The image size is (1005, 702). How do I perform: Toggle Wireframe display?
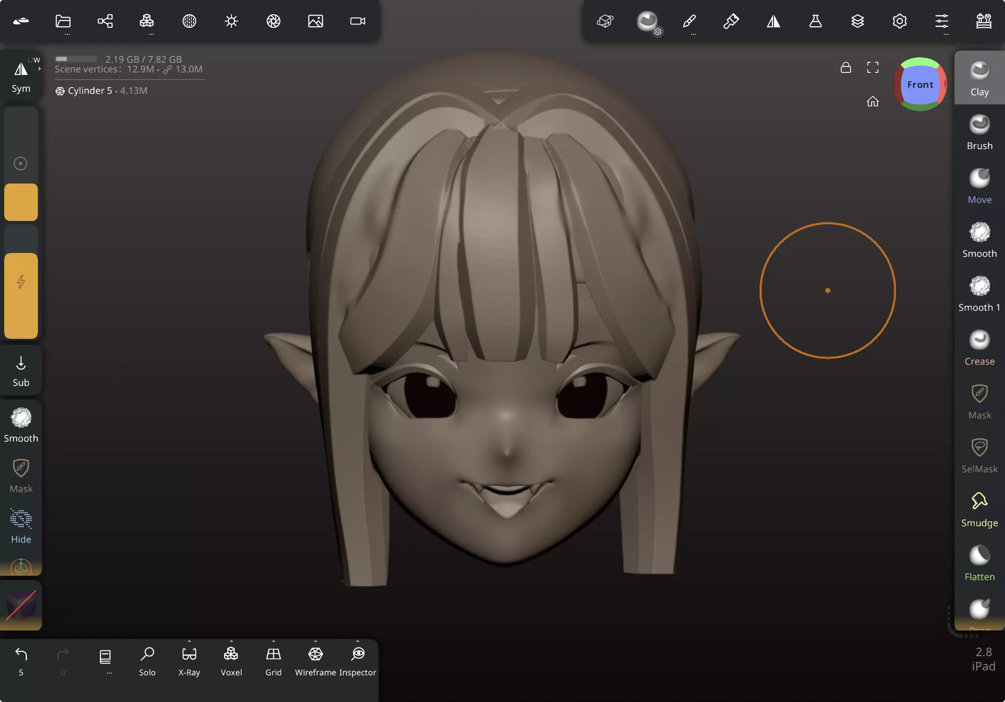(x=315, y=661)
